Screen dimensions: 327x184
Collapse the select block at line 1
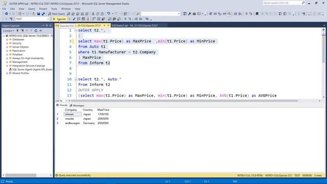pyautogui.click(x=76, y=31)
